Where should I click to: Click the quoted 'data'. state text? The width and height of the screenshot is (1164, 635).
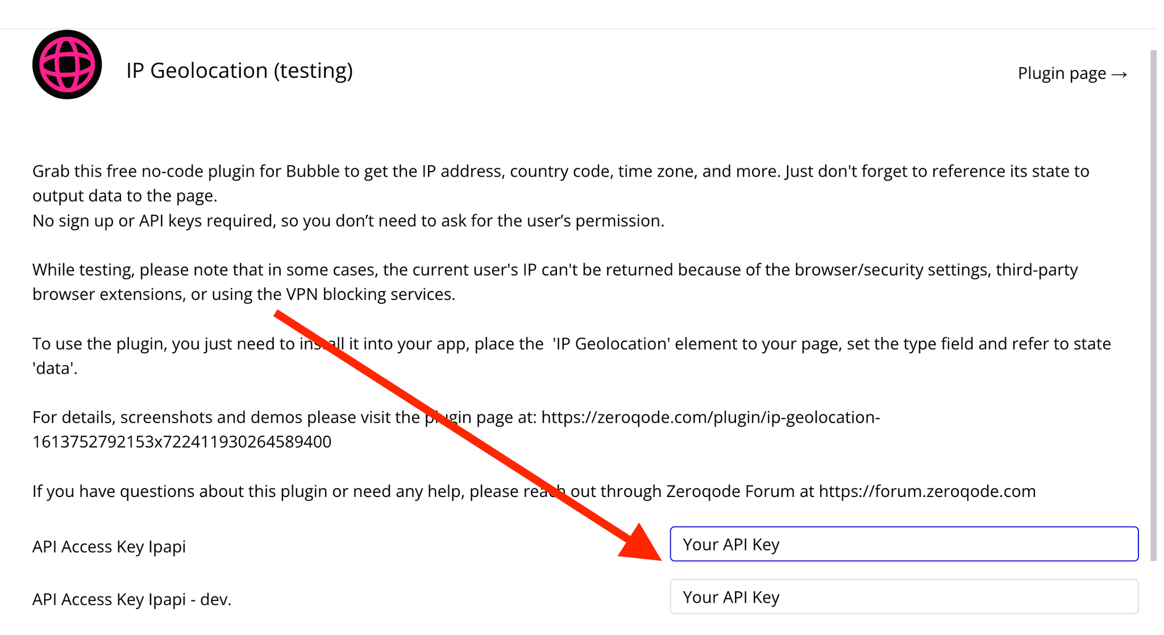pyautogui.click(x=55, y=369)
